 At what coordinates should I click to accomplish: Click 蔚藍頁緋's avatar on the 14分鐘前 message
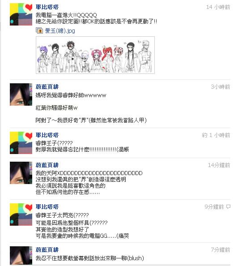pos(21,173)
